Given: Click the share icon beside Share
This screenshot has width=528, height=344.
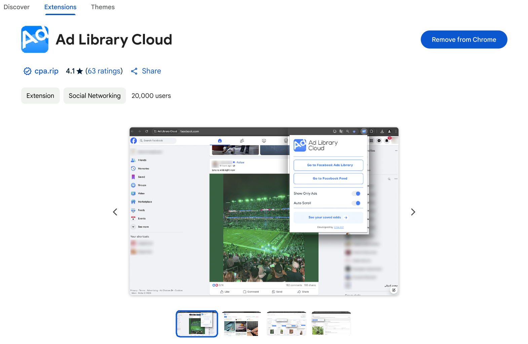Looking at the screenshot, I should 134,71.
